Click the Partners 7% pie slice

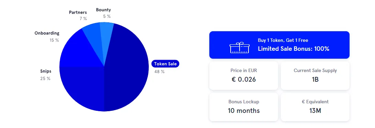point(93,36)
